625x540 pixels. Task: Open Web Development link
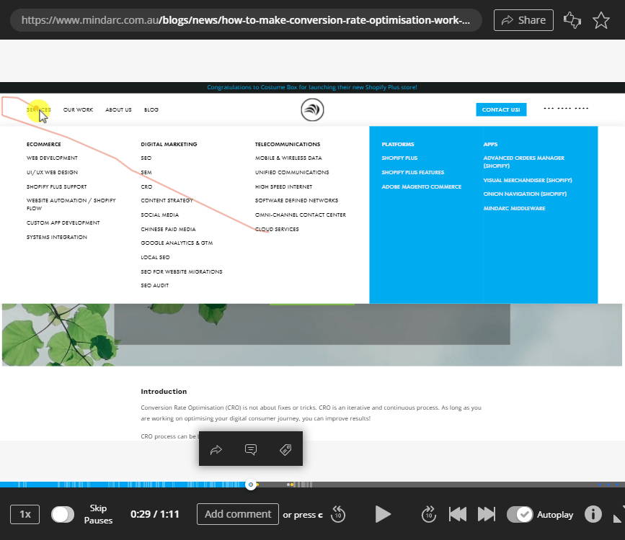point(52,158)
